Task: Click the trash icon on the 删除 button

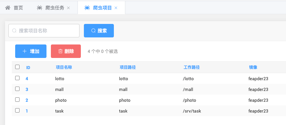Action: coord(60,51)
